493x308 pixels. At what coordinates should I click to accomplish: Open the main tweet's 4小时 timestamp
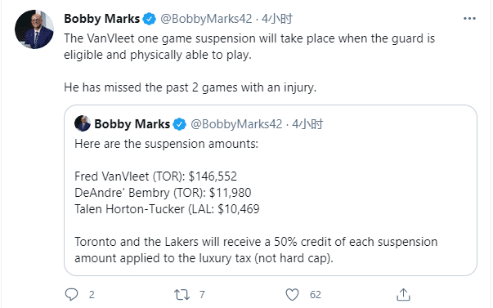277,19
